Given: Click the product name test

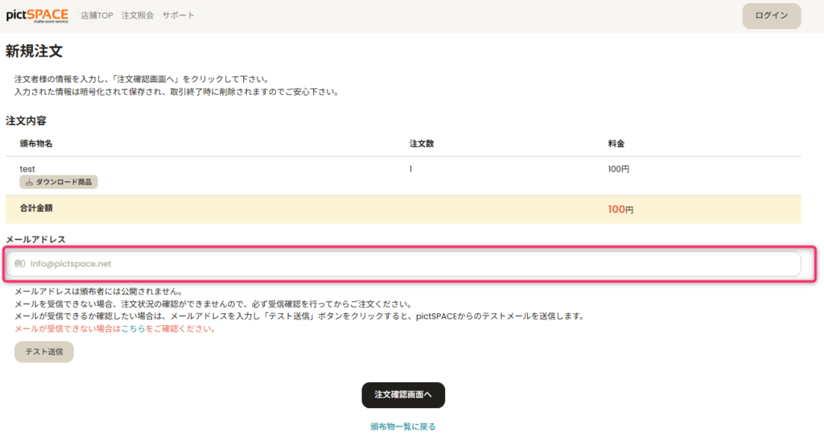Looking at the screenshot, I should tap(27, 169).
